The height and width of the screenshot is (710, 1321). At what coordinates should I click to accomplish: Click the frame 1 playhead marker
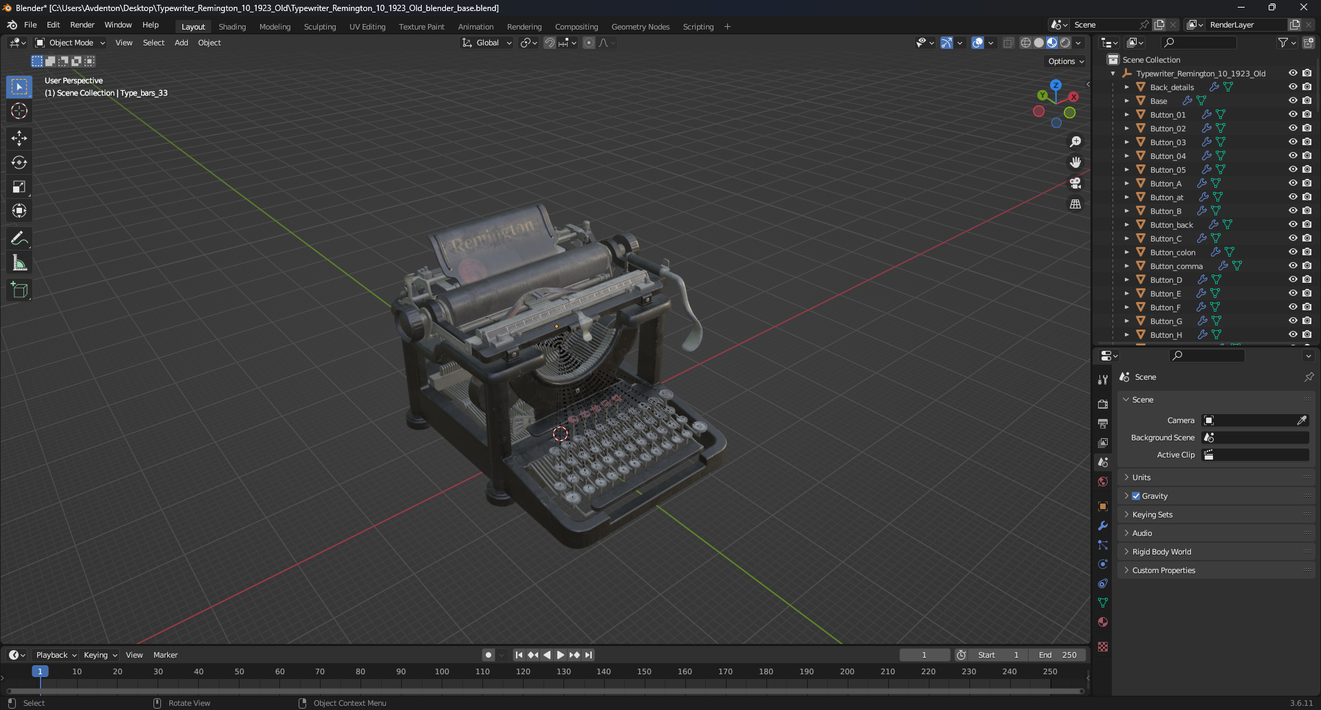tap(40, 671)
